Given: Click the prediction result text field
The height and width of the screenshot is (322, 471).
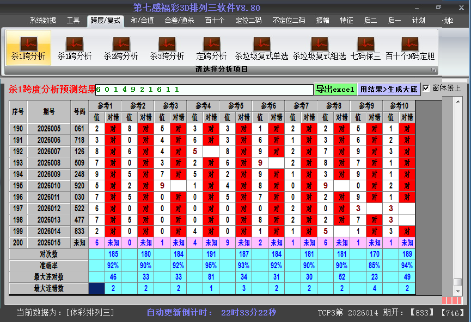Looking at the screenshot, I should click(x=204, y=89).
